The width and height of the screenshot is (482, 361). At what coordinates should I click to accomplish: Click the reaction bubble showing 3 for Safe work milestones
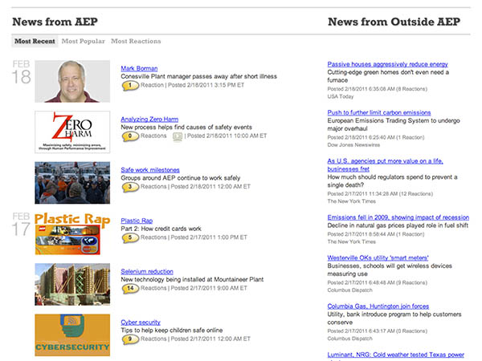click(130, 187)
